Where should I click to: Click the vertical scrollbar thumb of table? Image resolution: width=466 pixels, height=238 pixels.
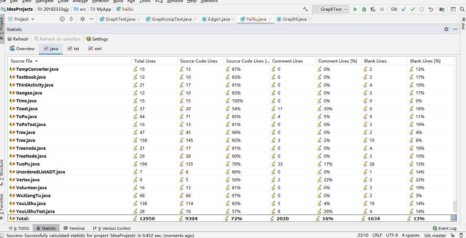pos(455,206)
